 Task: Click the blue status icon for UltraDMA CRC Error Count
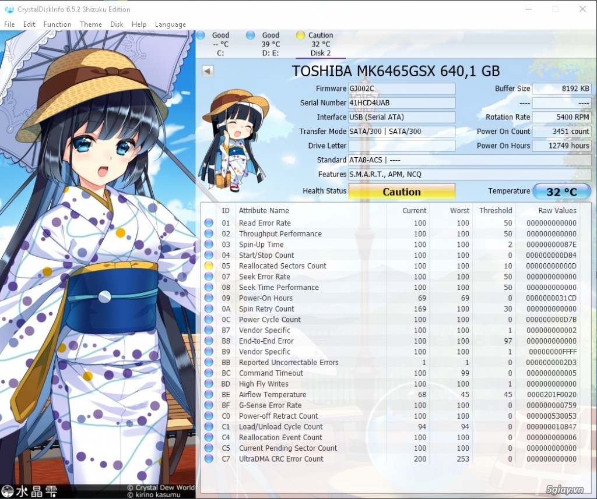tap(209, 459)
